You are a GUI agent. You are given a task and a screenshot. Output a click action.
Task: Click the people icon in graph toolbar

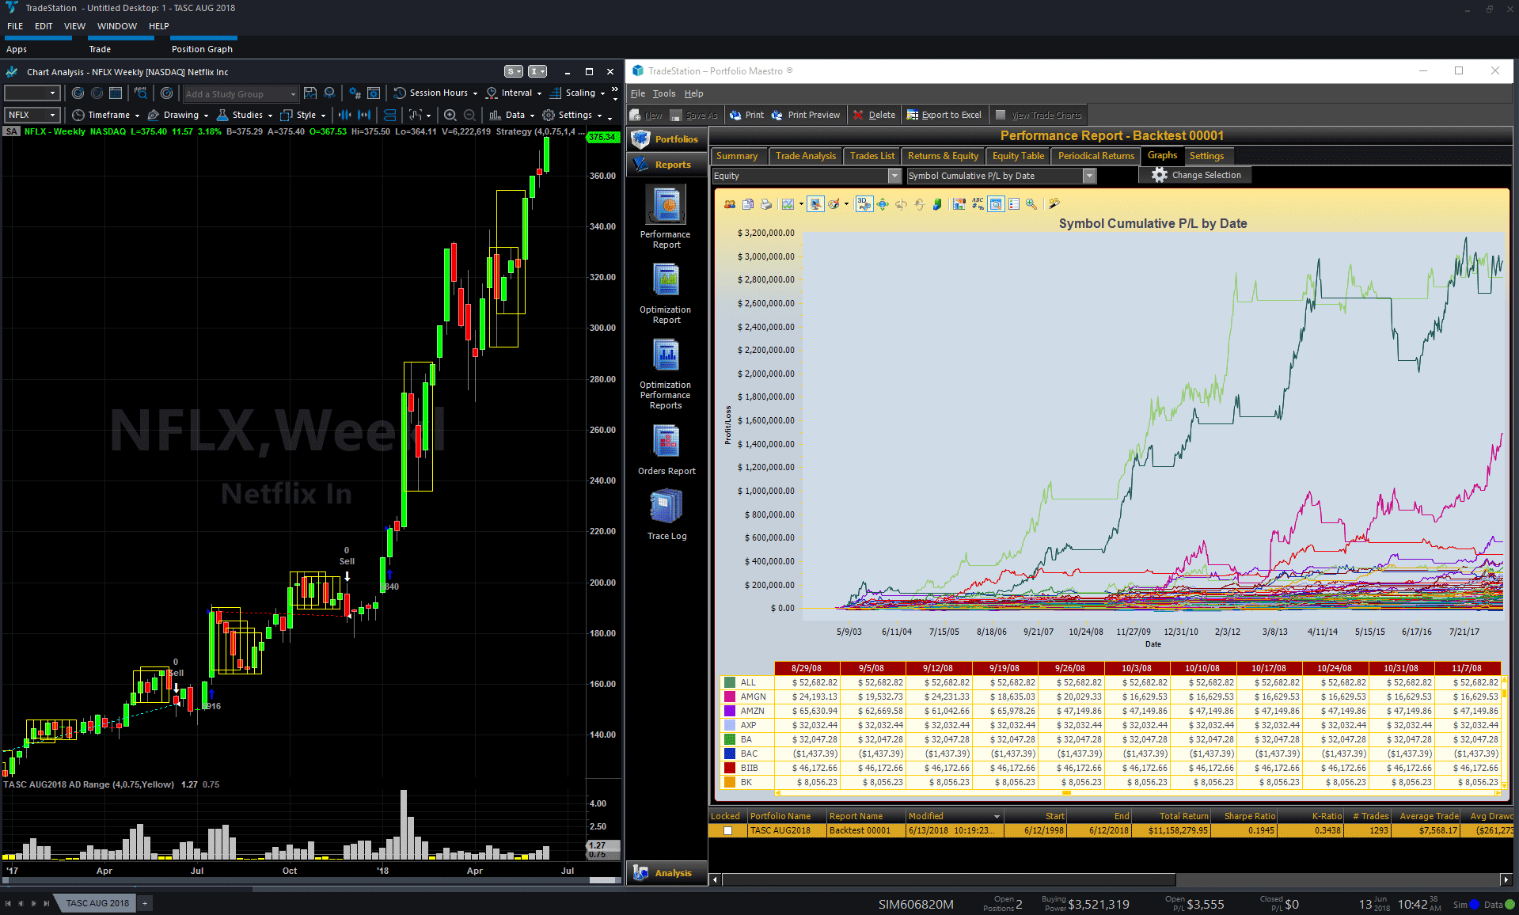[730, 204]
